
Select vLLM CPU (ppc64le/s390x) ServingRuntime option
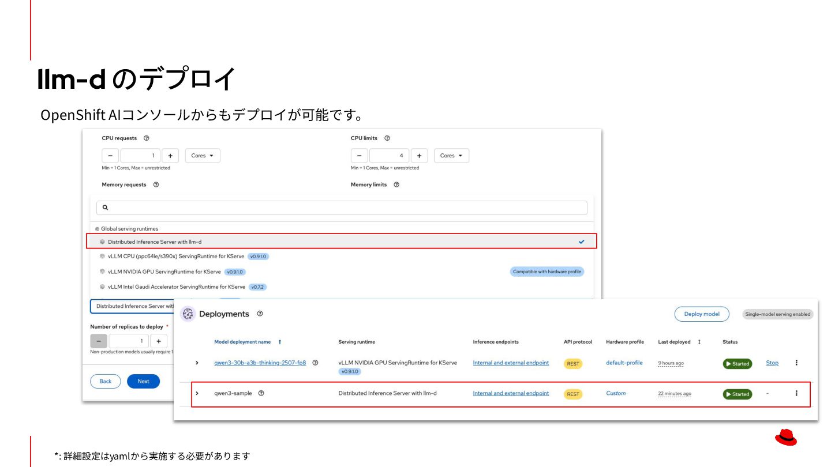coord(342,257)
